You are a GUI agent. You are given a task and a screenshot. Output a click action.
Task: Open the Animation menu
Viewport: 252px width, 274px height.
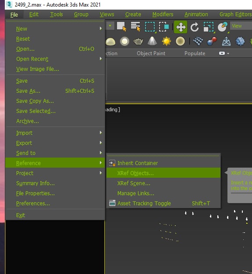pos(196,14)
